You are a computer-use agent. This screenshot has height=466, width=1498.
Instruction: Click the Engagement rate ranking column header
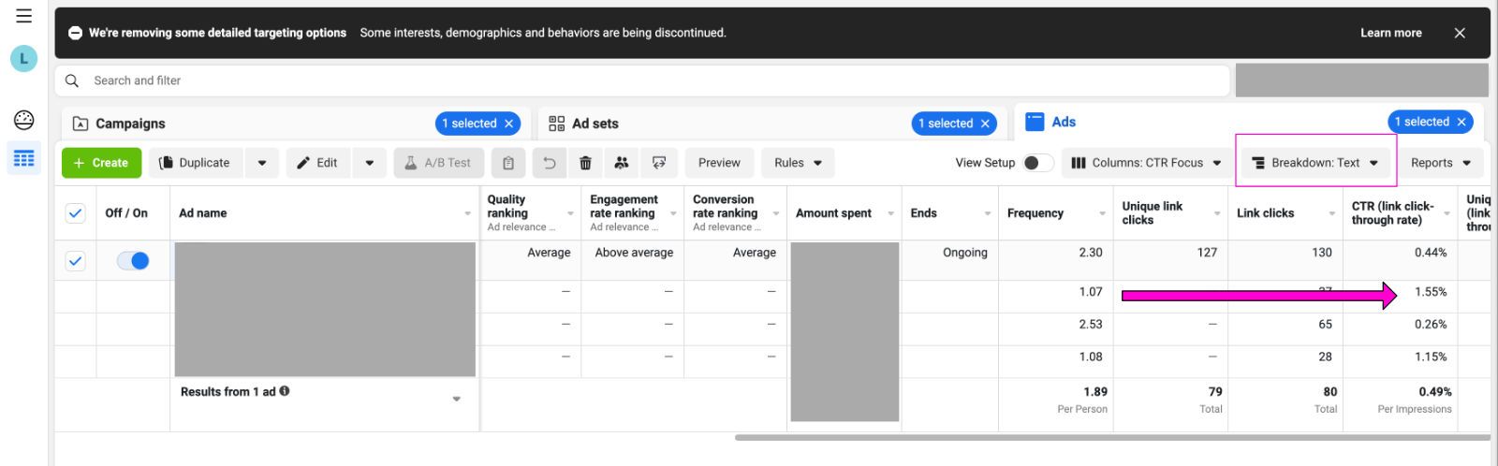[x=632, y=212]
